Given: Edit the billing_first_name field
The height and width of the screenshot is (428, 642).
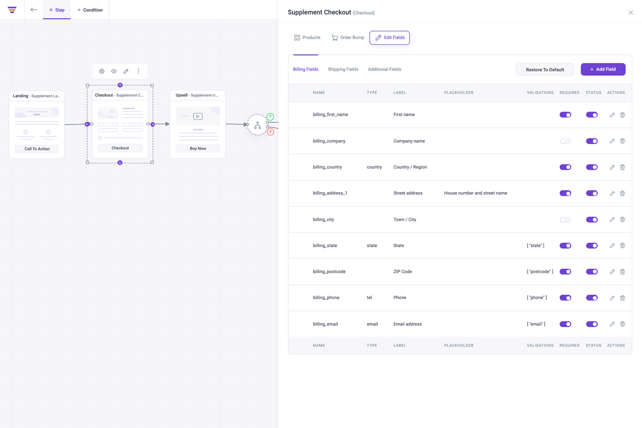Looking at the screenshot, I should coord(612,114).
